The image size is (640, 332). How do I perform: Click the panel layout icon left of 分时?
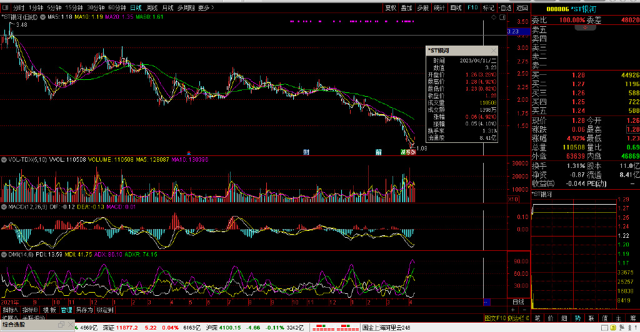[x=5, y=7]
